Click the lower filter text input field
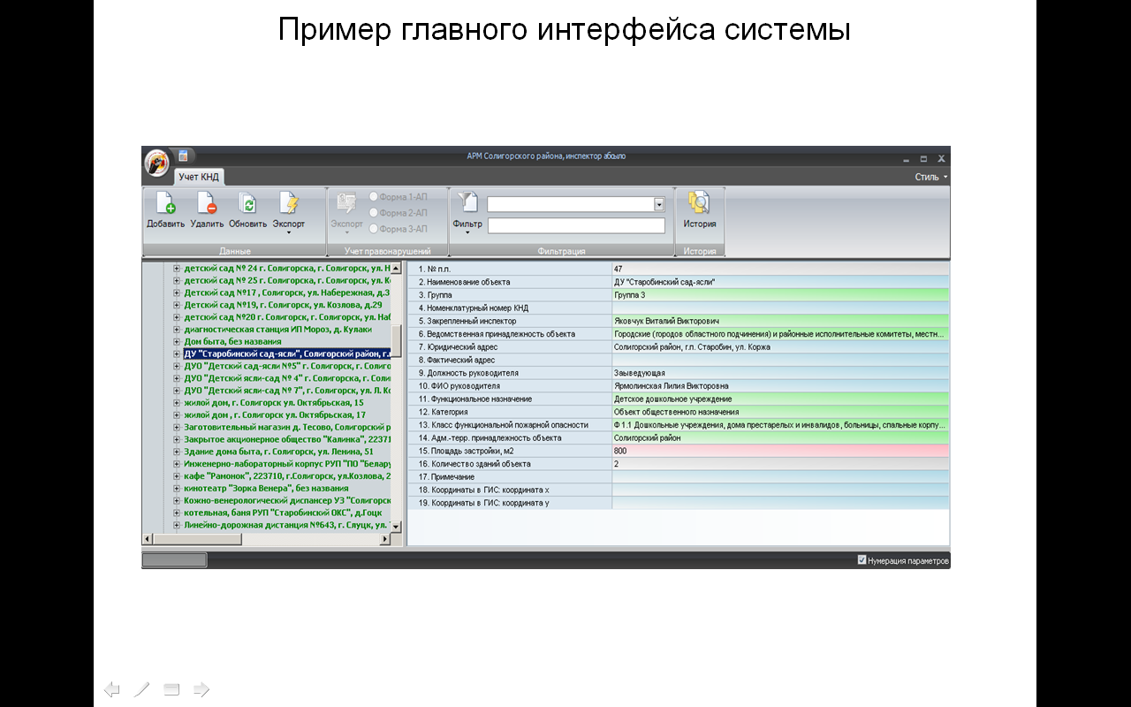Image resolution: width=1131 pixels, height=707 pixels. [576, 225]
